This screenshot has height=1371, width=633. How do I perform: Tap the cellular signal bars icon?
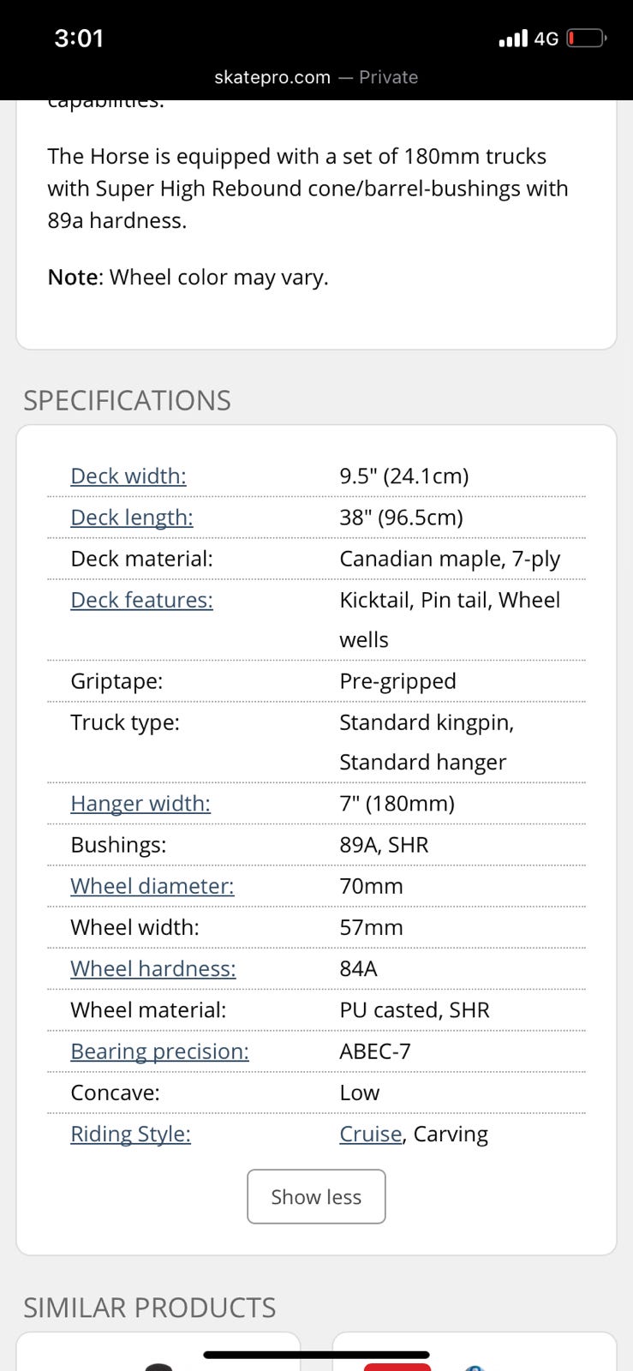click(513, 39)
